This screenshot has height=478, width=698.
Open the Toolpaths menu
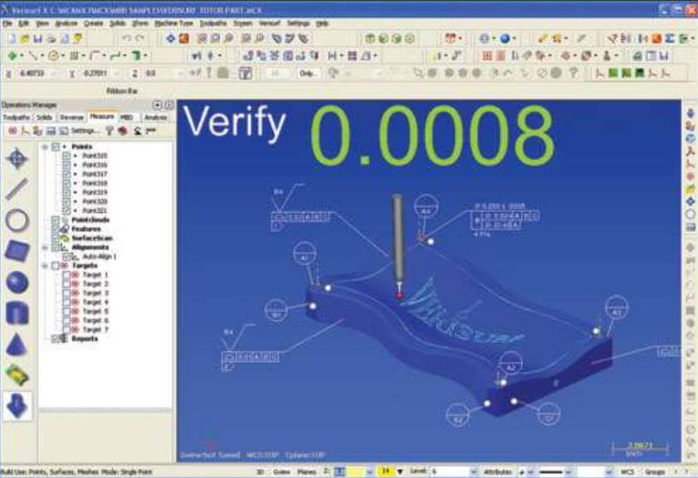pos(212,23)
